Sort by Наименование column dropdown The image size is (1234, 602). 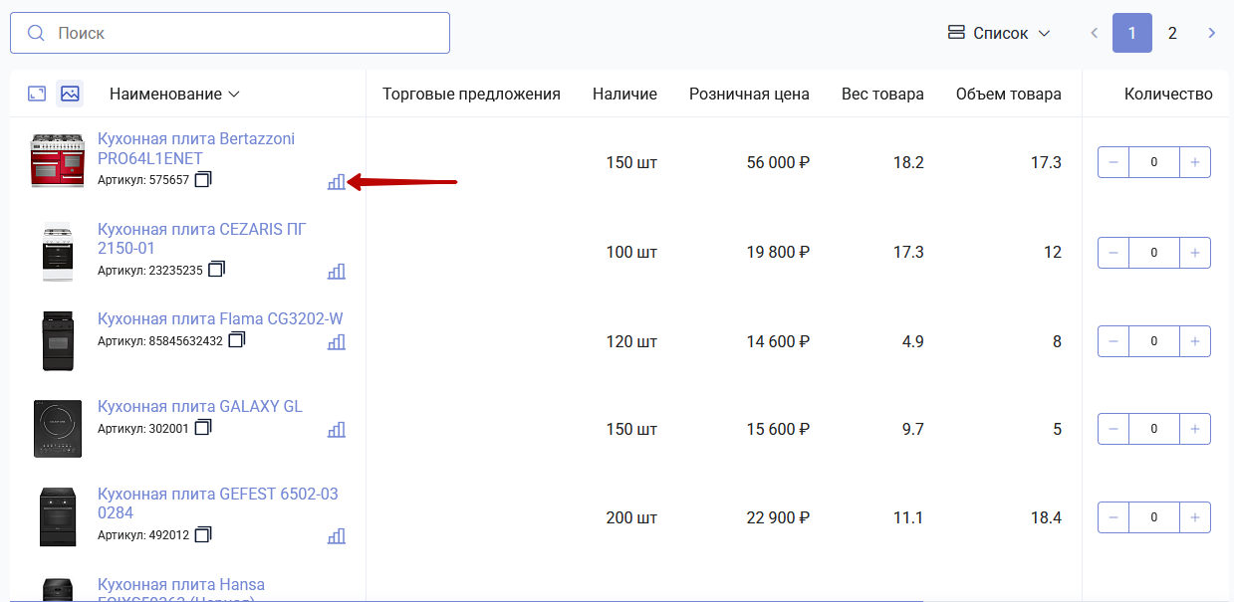point(175,94)
